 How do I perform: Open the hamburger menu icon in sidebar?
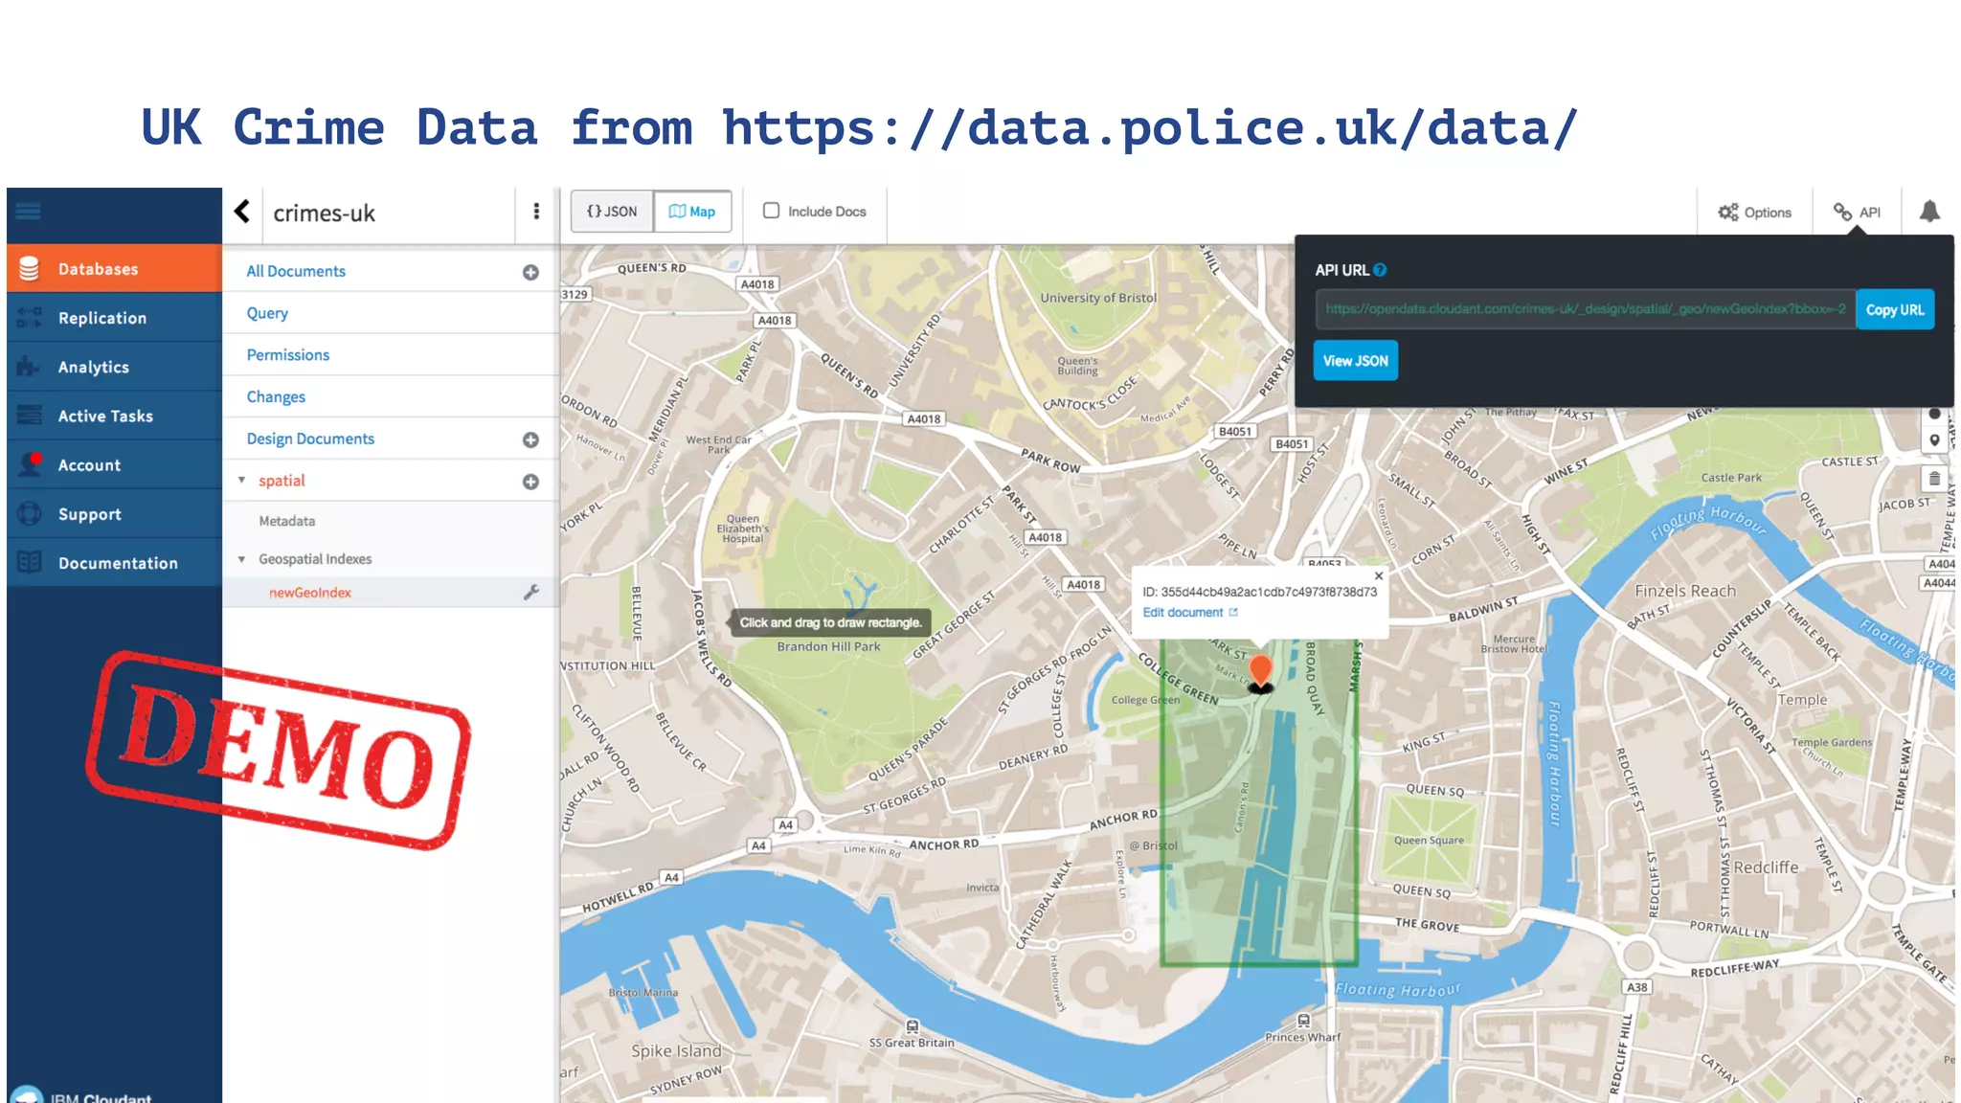(29, 212)
